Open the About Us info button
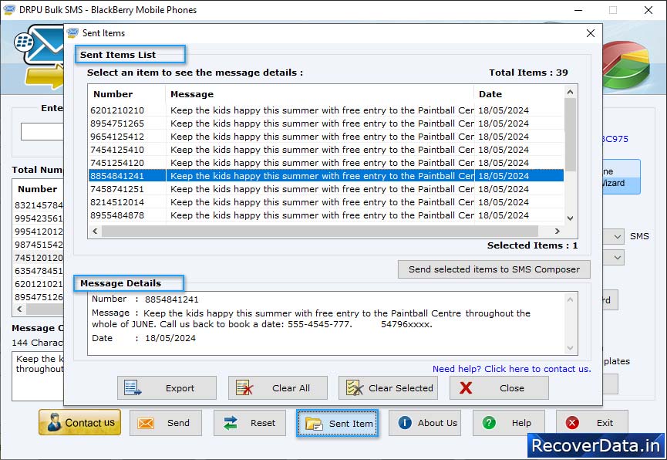The height and width of the screenshot is (460, 667). [427, 423]
